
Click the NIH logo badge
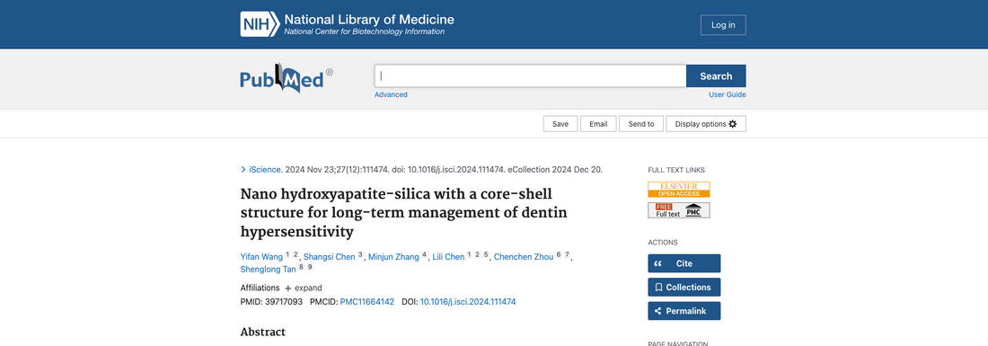pos(260,24)
